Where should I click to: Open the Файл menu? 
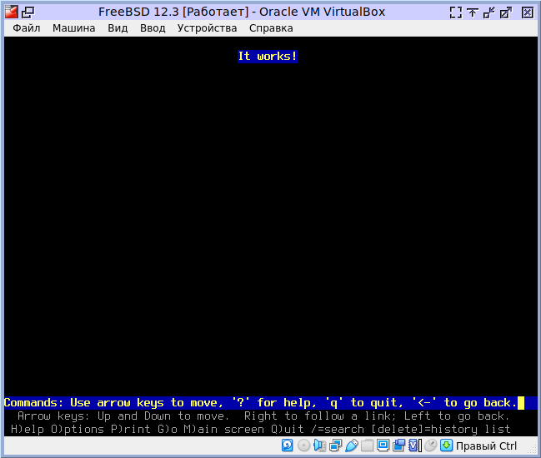tap(27, 28)
